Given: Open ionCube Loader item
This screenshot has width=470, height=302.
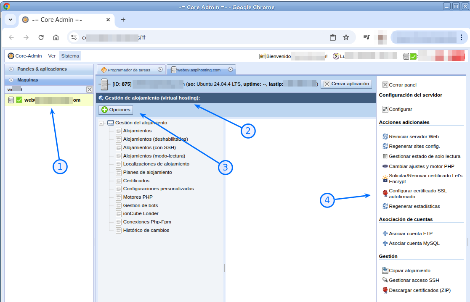Looking at the screenshot, I should (141, 214).
